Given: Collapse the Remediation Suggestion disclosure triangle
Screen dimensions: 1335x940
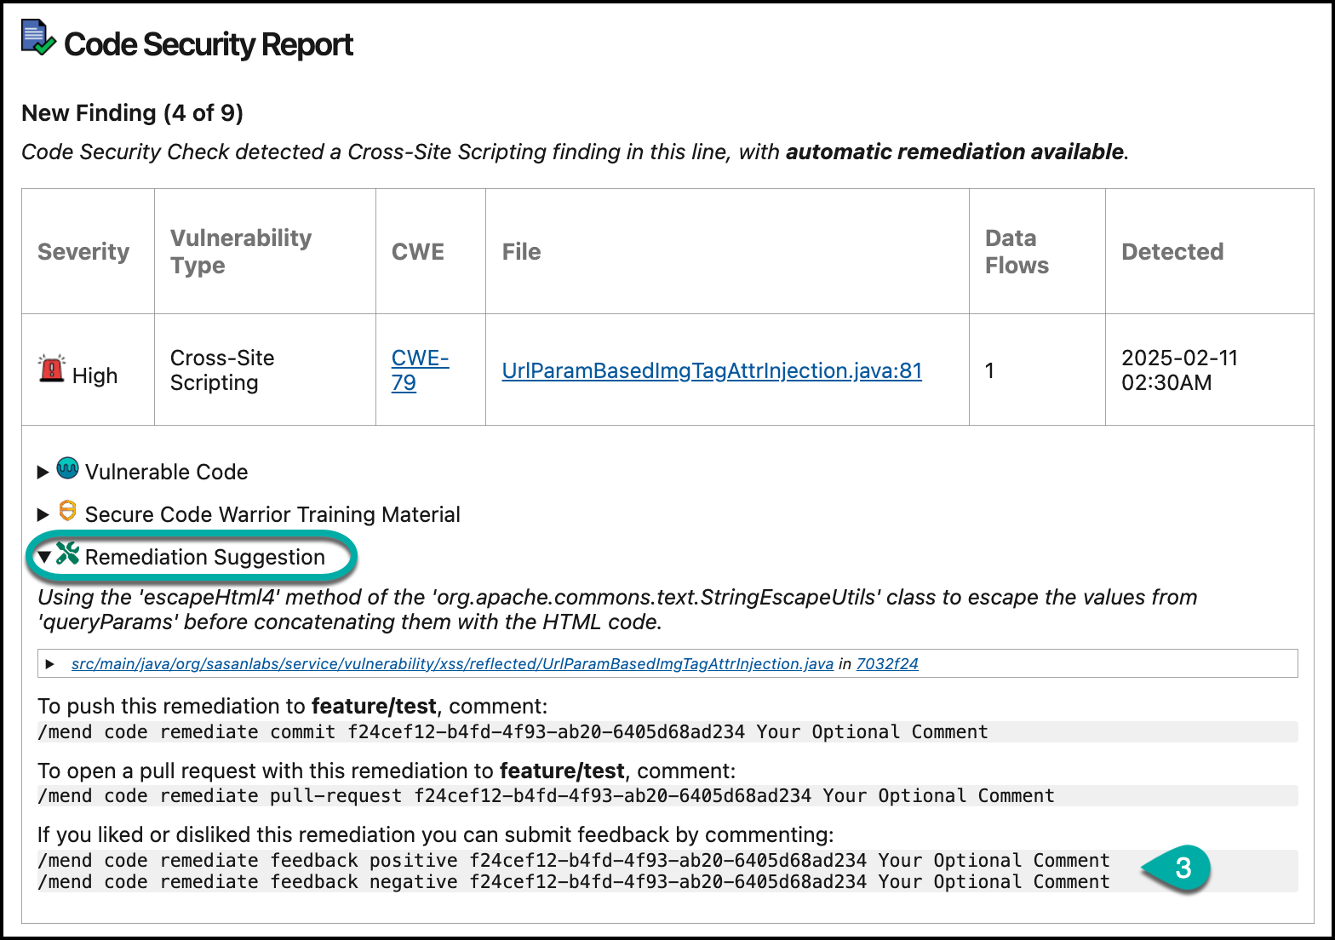Looking at the screenshot, I should coord(44,557).
